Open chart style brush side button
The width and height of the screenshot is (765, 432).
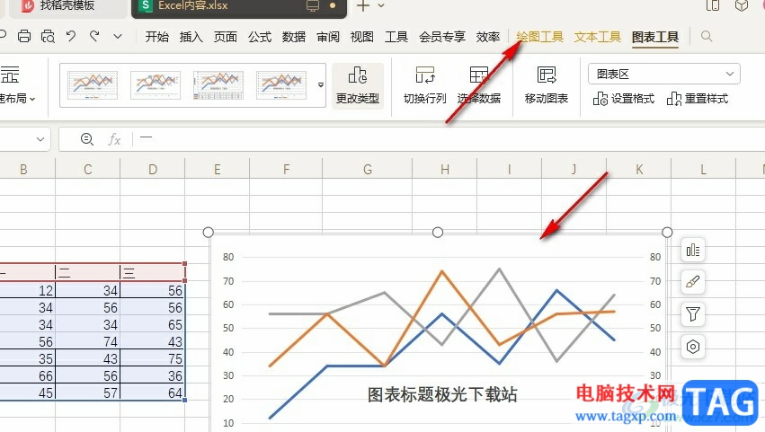click(693, 282)
